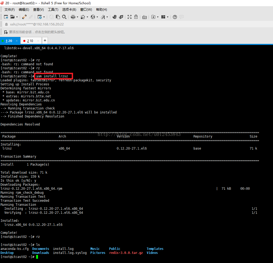Open the 工具(T) menu
The image size is (273, 263).
53,10
